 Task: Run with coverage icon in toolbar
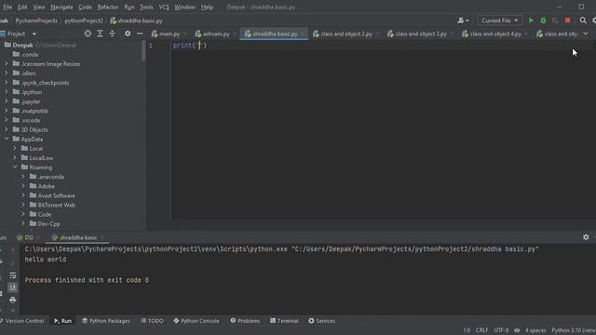pyautogui.click(x=555, y=20)
